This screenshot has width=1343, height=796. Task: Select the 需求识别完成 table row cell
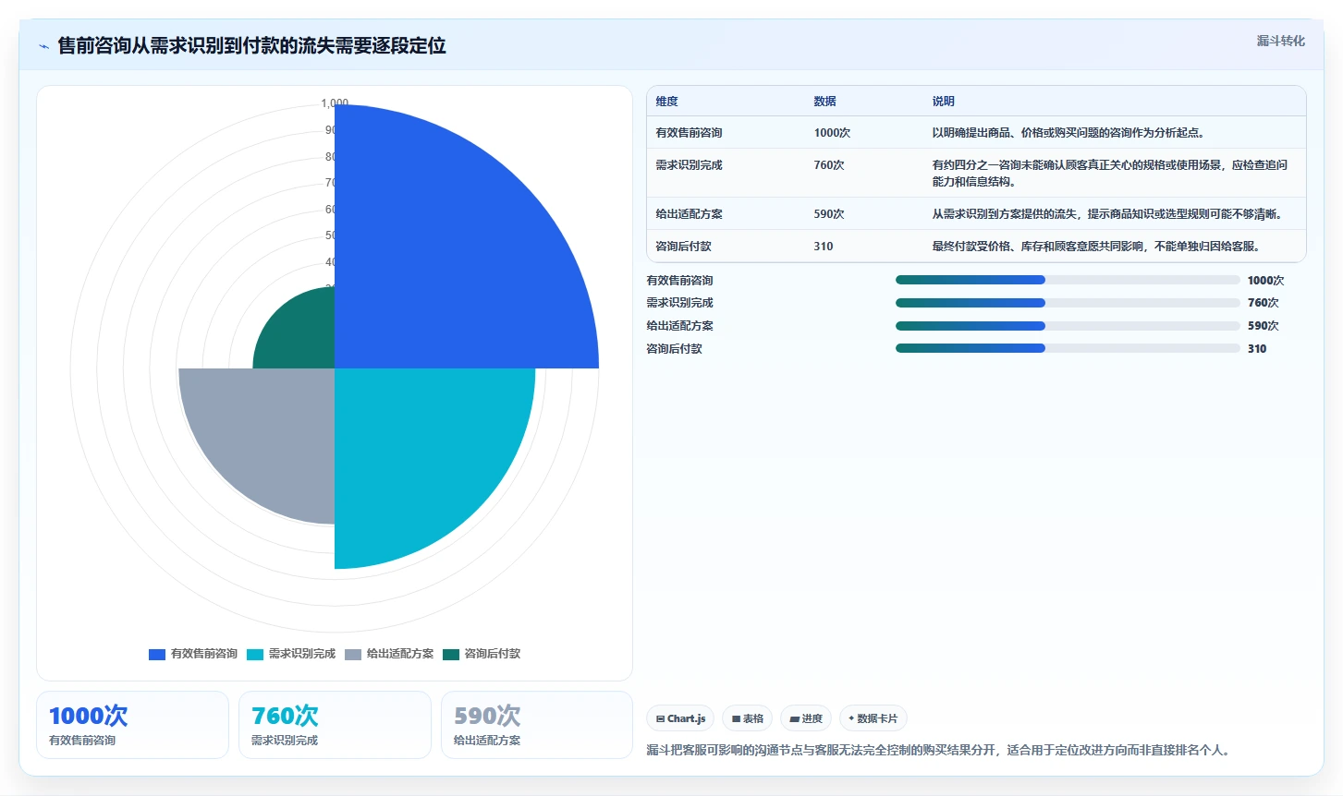(689, 165)
